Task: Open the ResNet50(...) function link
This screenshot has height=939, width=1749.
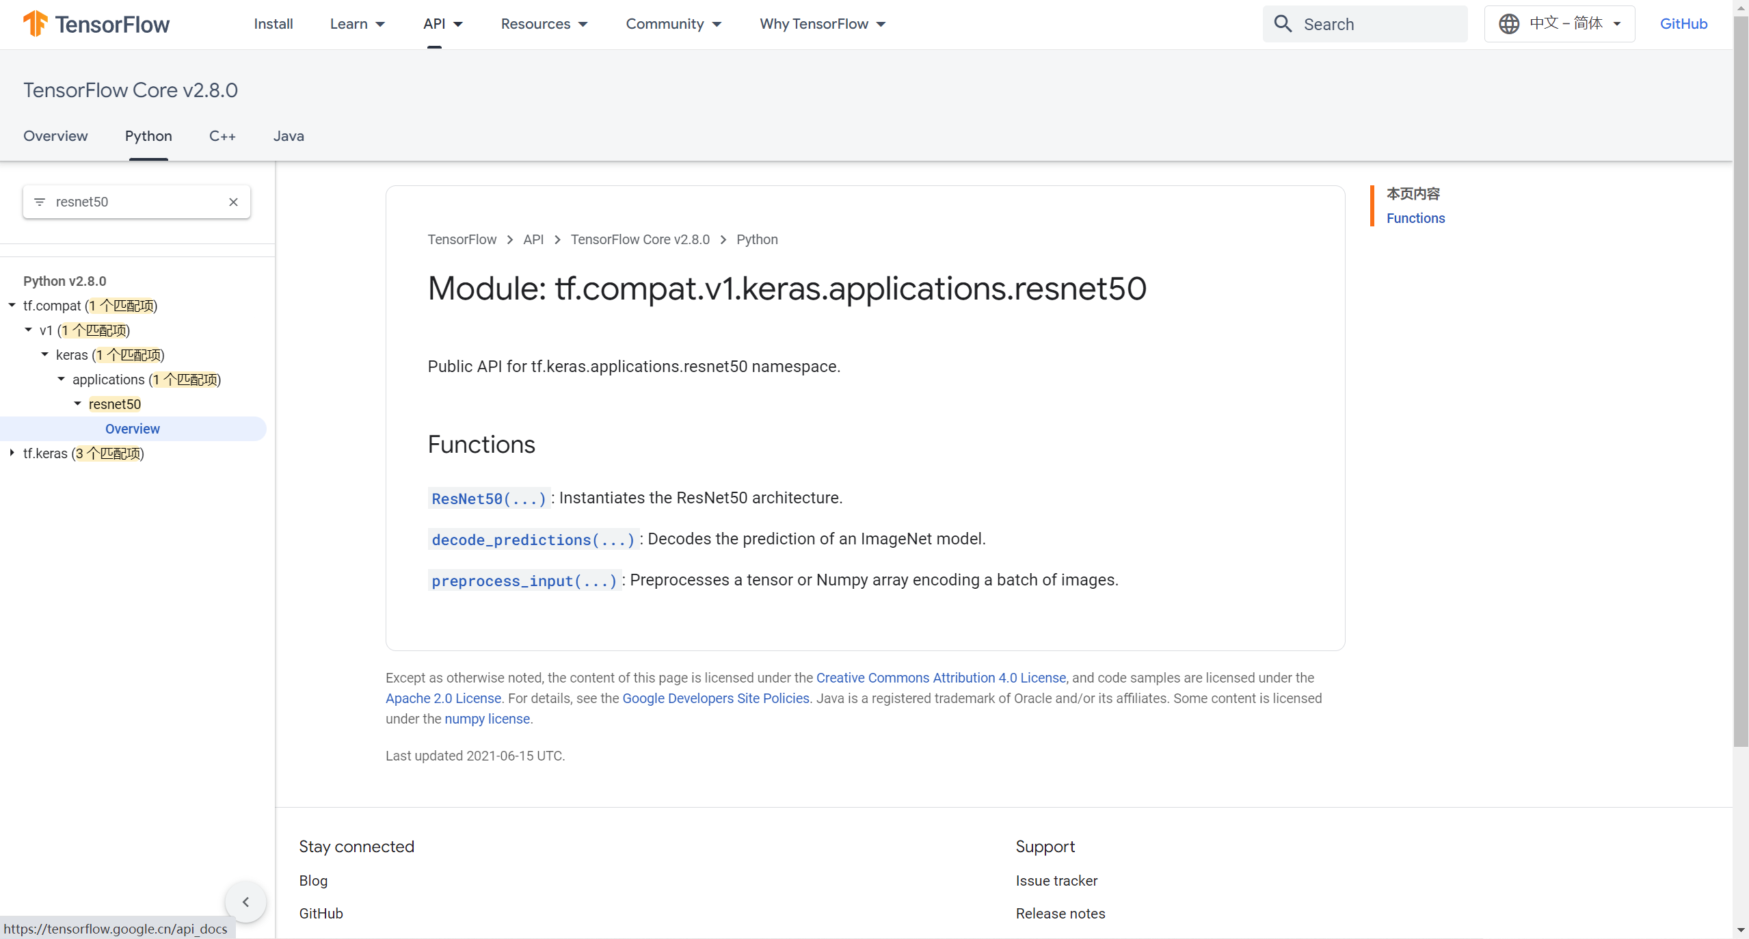Action: tap(488, 499)
